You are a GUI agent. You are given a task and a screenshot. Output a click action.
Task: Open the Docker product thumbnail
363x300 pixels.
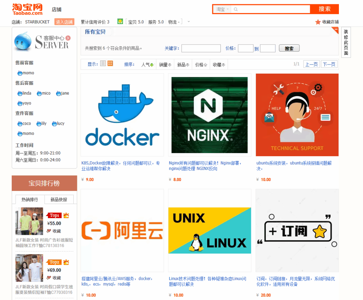point(122,115)
